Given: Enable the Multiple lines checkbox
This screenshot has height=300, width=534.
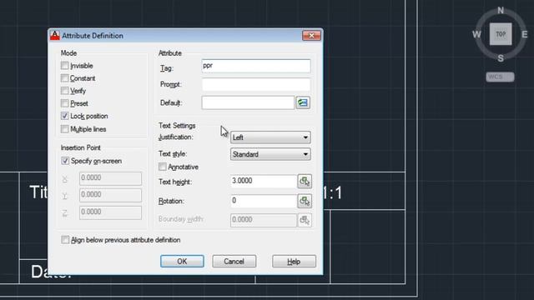Looking at the screenshot, I should [65, 129].
